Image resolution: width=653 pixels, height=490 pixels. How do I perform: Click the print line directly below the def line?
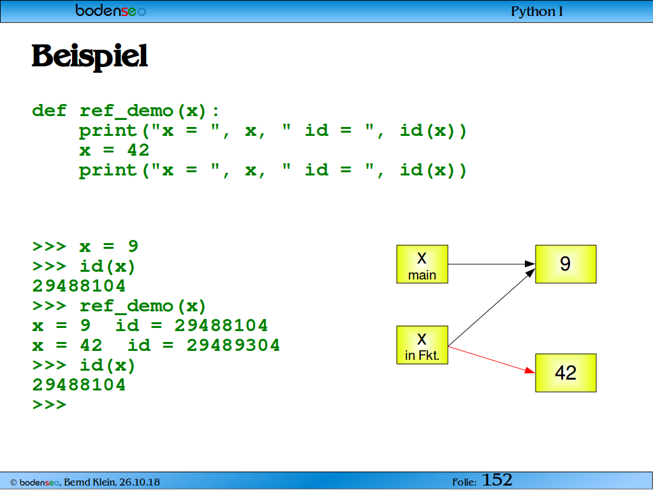click(x=273, y=130)
